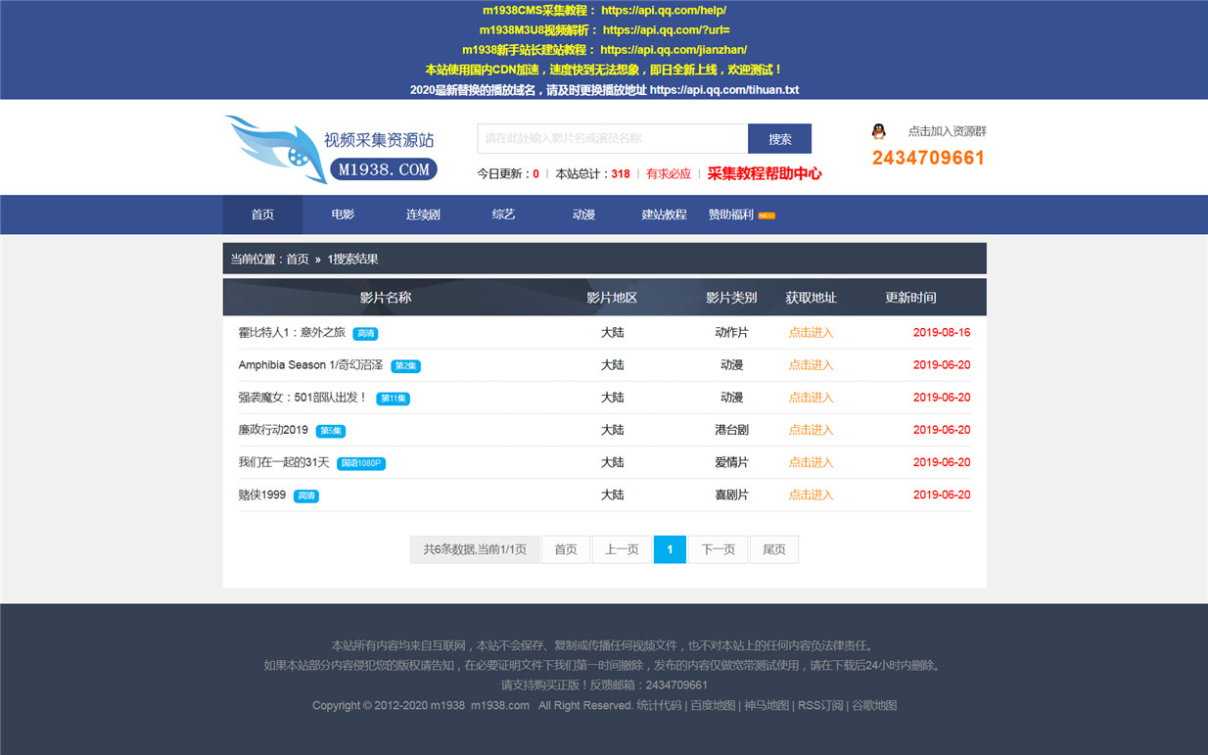1208x755 pixels.
Task: Click the RSS订阅 footer link
Action: click(820, 705)
